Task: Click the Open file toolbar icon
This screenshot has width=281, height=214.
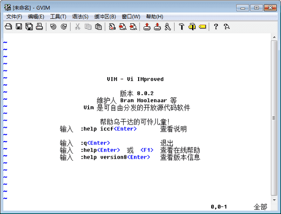Action: [8, 27]
